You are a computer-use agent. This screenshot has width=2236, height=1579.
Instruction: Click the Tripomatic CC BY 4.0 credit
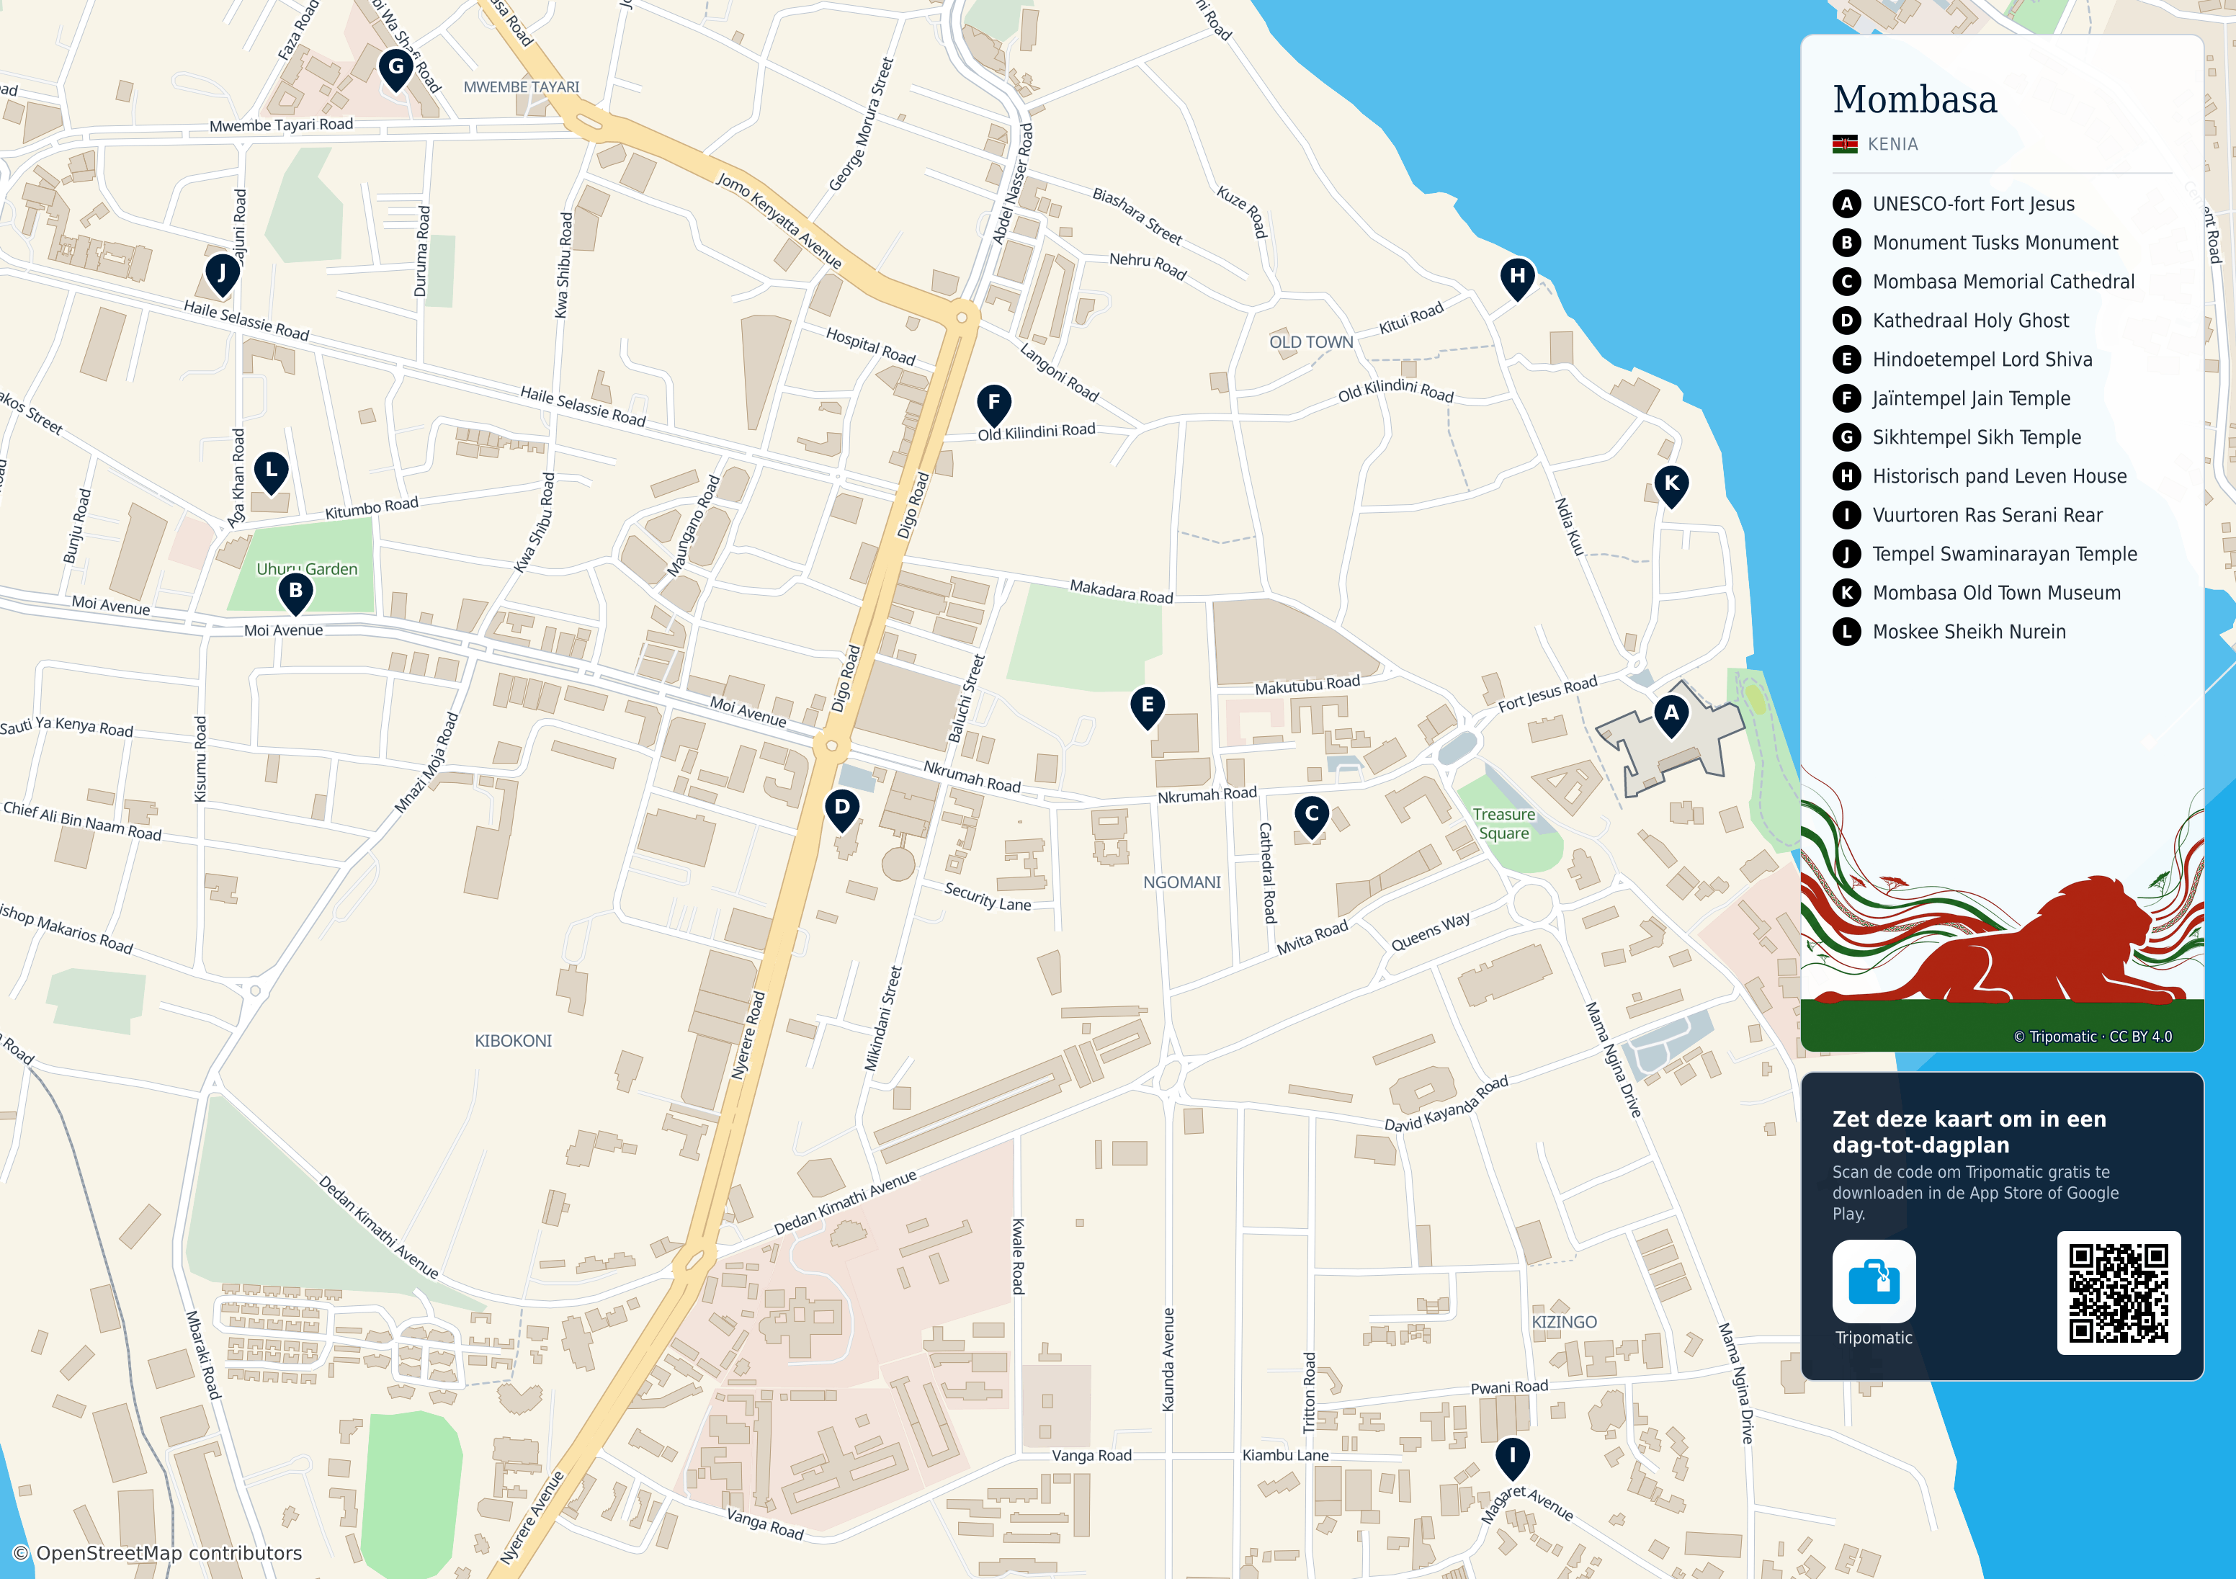tap(2093, 1037)
